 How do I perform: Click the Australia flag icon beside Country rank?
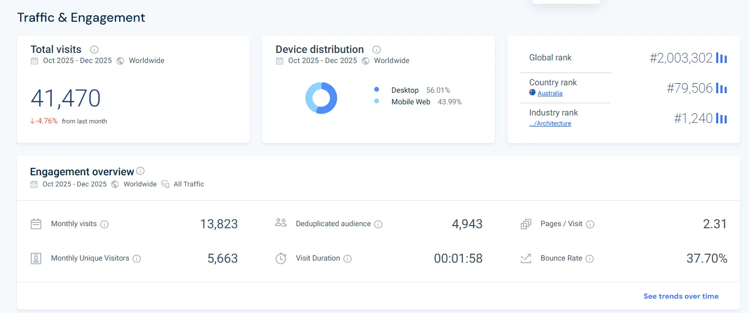(x=532, y=92)
